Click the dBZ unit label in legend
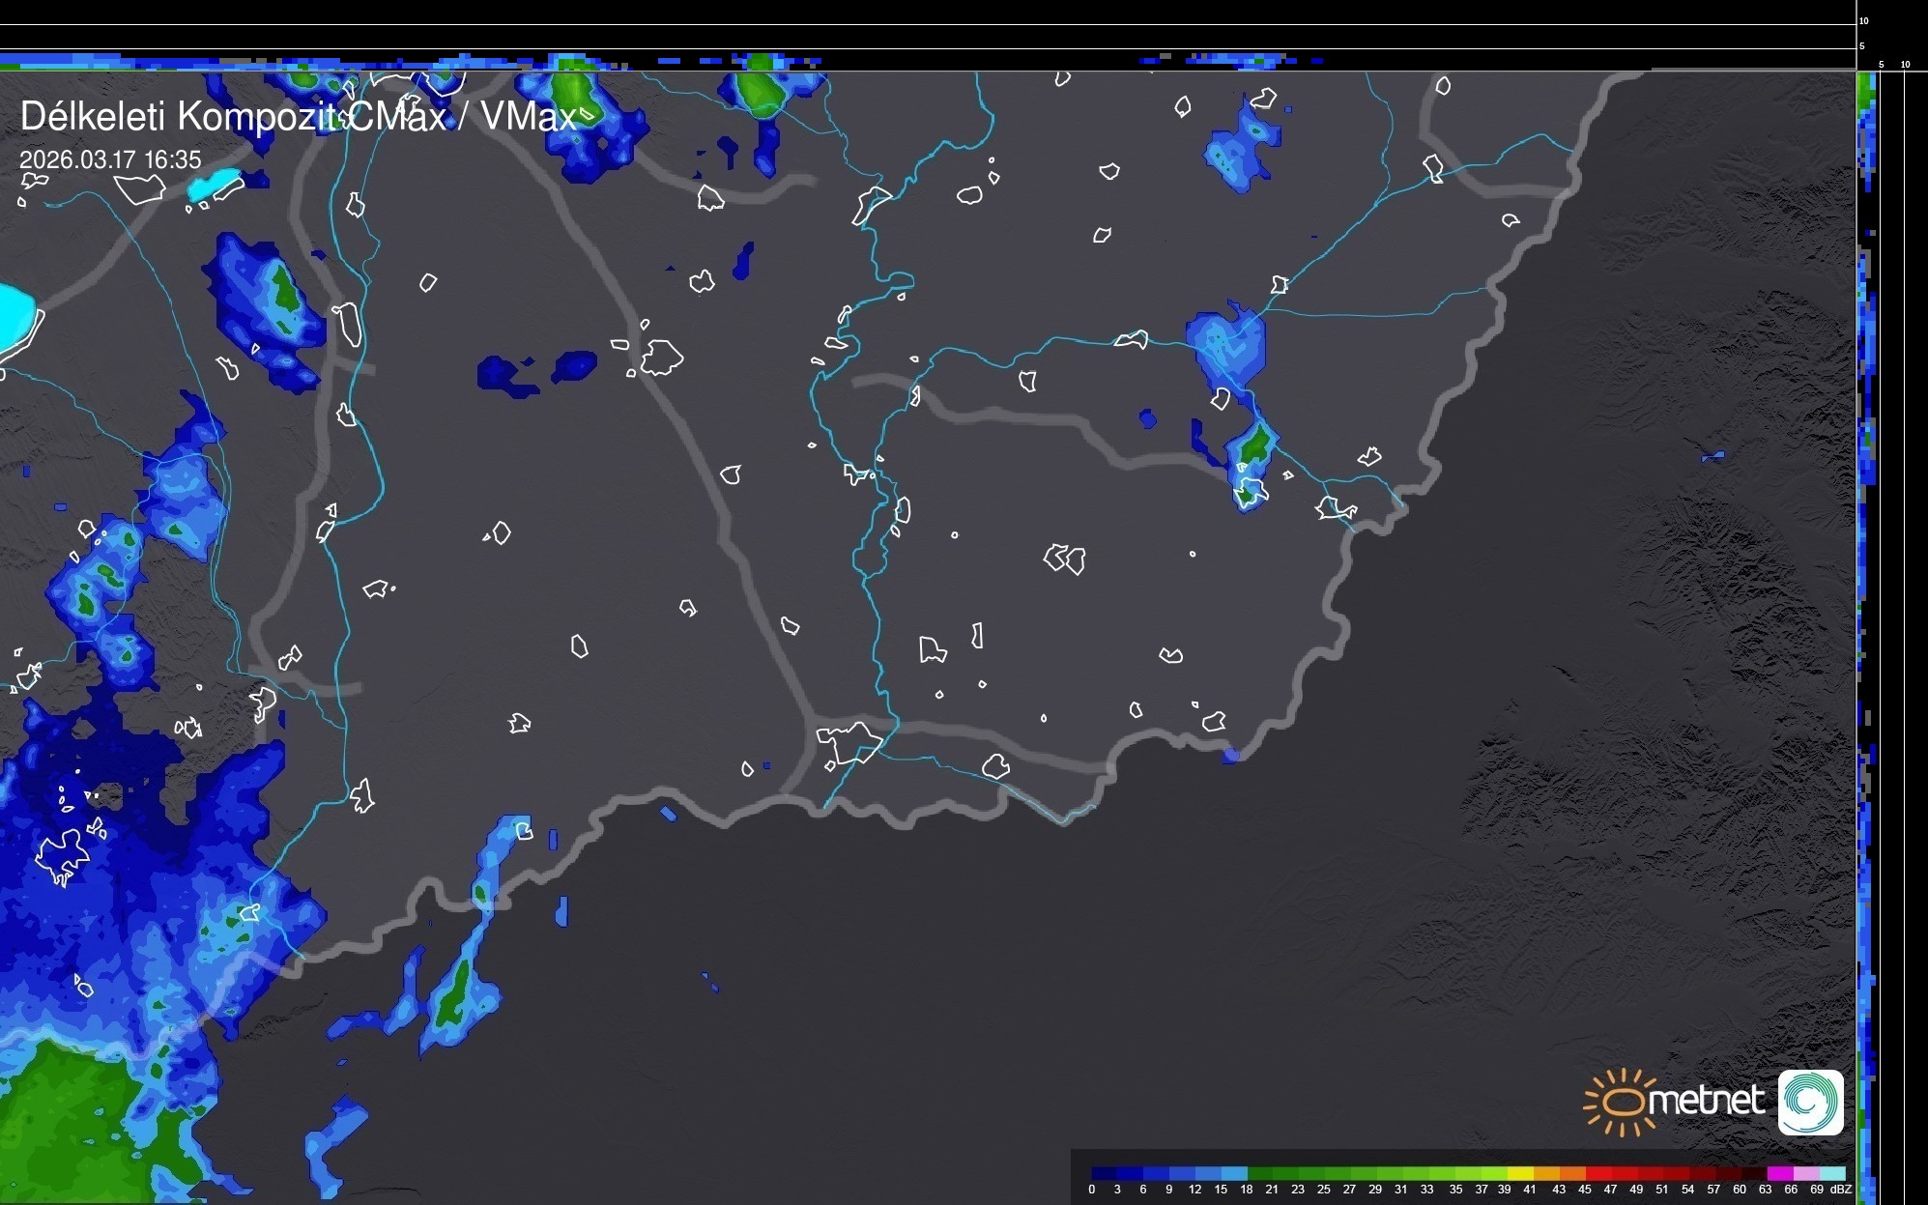 click(x=1841, y=1190)
